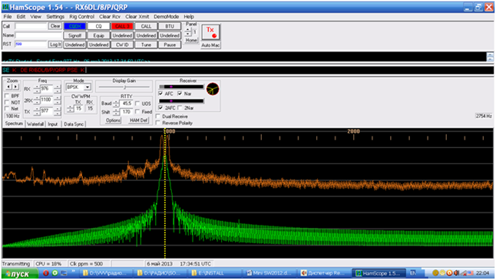Open the Rig Control menu
This screenshot has width=496, height=280.
81,17
